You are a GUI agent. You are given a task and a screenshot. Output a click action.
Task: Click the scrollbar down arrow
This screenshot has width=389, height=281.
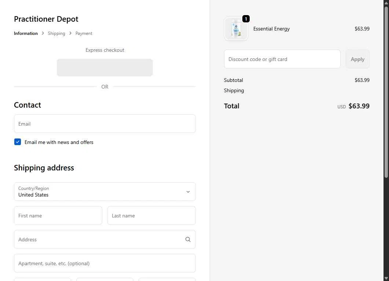(x=386, y=278)
